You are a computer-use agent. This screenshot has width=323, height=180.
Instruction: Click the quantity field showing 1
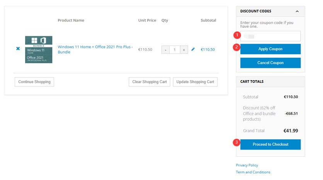[x=175, y=50]
